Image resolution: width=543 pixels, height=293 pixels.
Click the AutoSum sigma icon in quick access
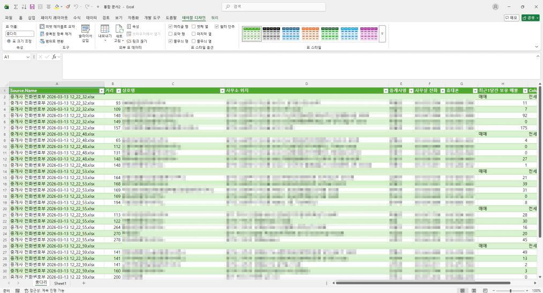point(16,6)
